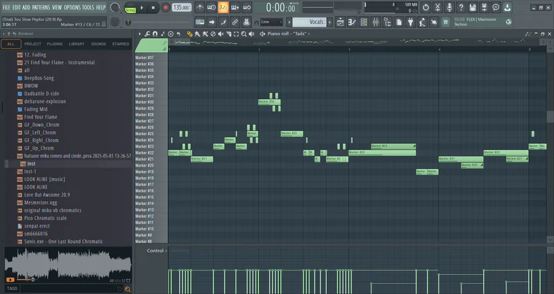554x294 pixels.
Task: Toggle the multilink to controllers chain icon
Action: point(235,22)
